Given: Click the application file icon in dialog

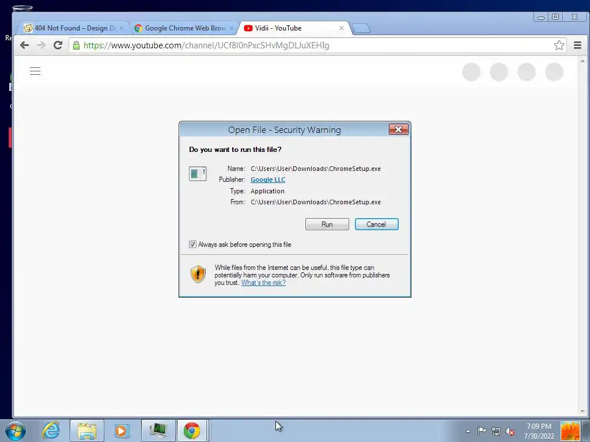Looking at the screenshot, I should click(198, 174).
